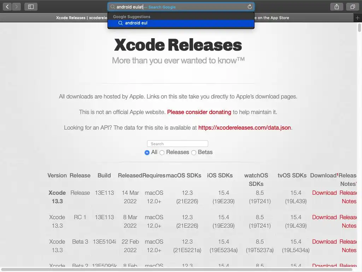
Task: Click the watchOS SDKs column header
Action: (x=256, y=180)
